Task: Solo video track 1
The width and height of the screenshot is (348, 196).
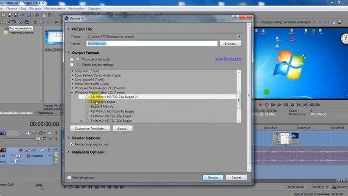Action: click(x=56, y=133)
